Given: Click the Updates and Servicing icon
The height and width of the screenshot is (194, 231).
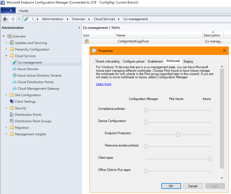Looking at the screenshot, I should click(x=12, y=43).
